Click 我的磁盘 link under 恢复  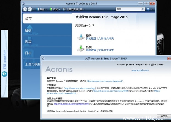tap(91, 50)
